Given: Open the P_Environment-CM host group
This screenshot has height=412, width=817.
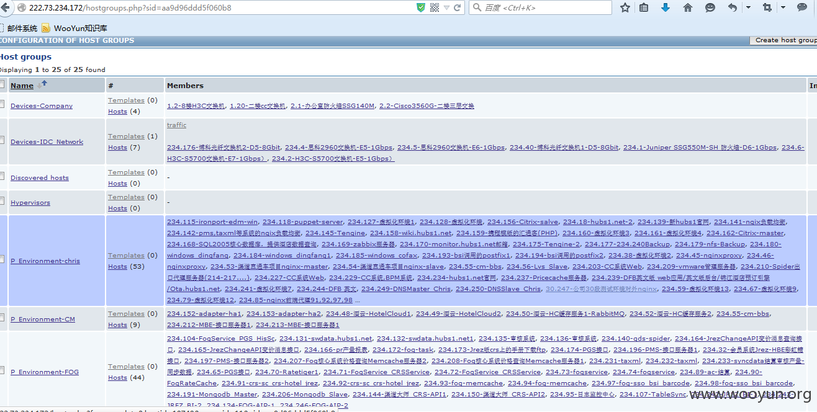Looking at the screenshot, I should (43, 320).
